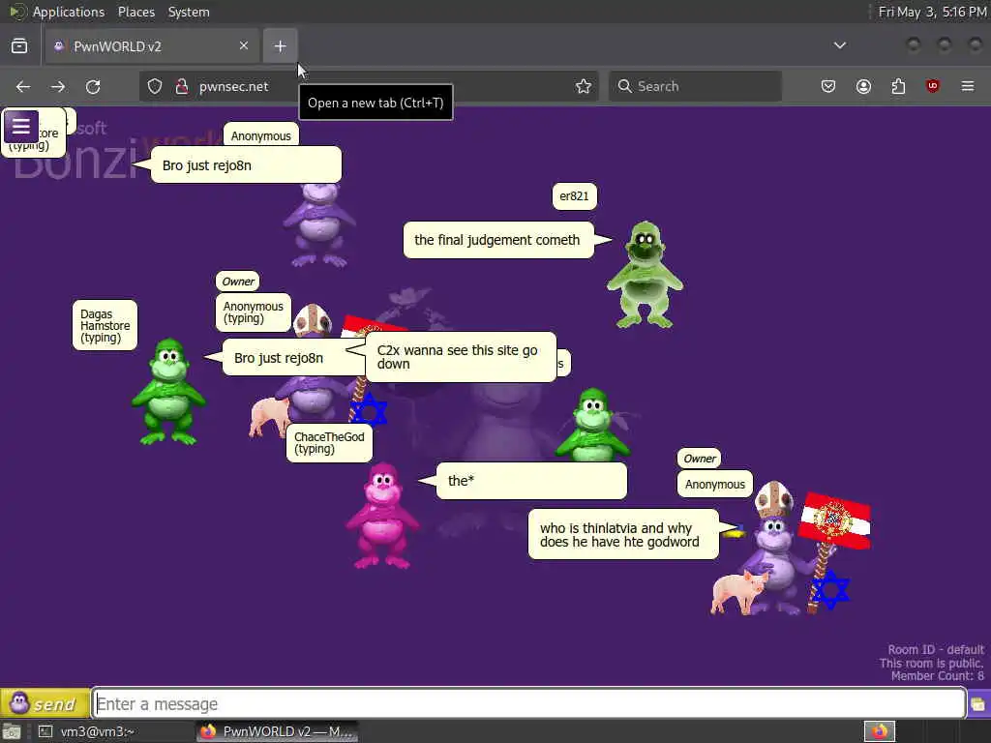Click the Dagas Hamstore (typing) name tag
This screenshot has width=991, height=743.
point(105,325)
